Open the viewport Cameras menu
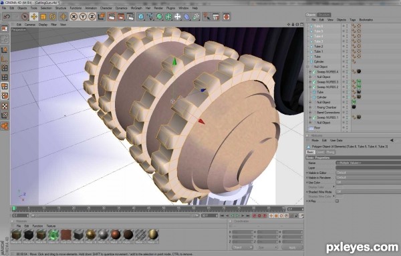Viewport: 401px width, 256px height. (x=30, y=25)
